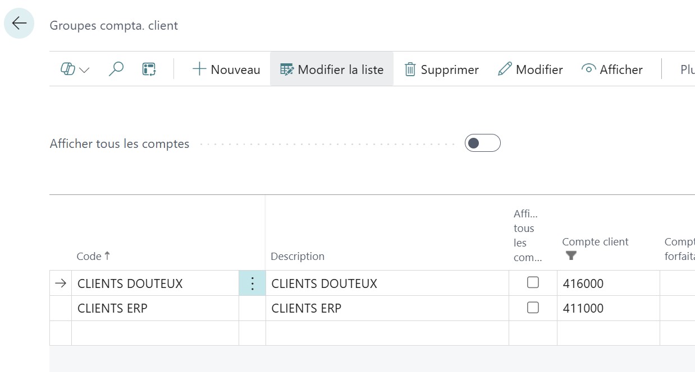Click the trash icon next to Supprimer
Screen dimensions: 695x372
pyautogui.click(x=411, y=69)
